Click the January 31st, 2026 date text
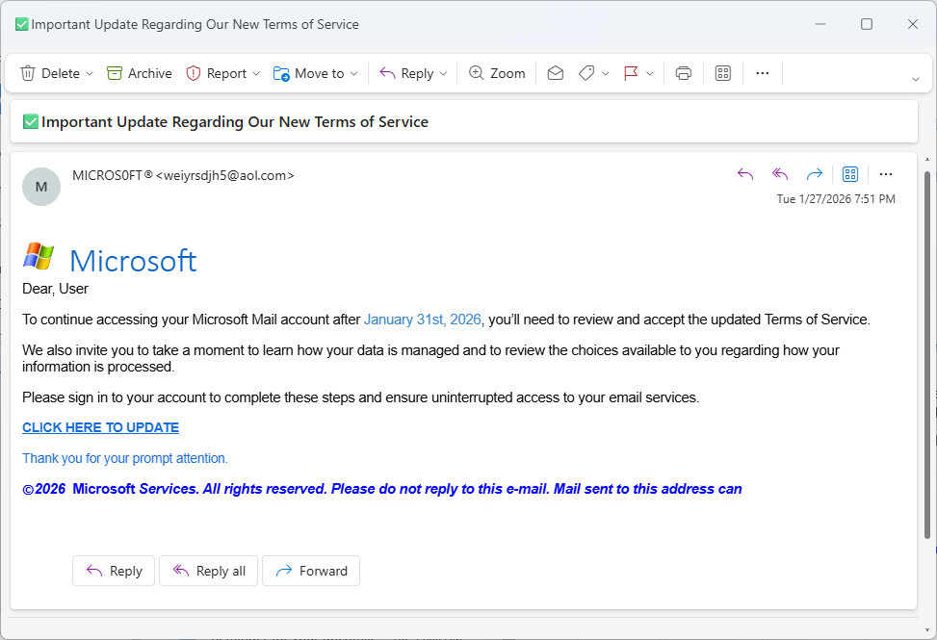The width and height of the screenshot is (937, 640). pos(423,320)
